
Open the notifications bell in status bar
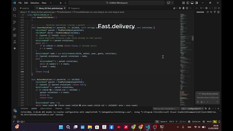(219, 121)
